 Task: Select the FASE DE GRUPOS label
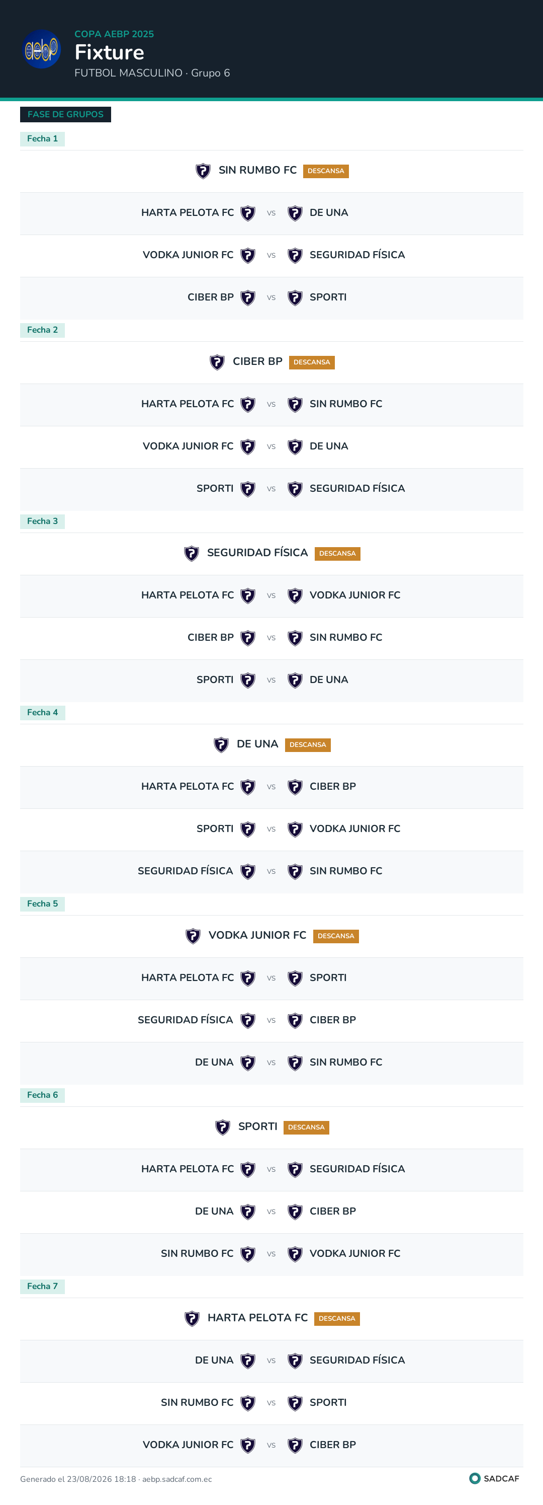point(65,115)
